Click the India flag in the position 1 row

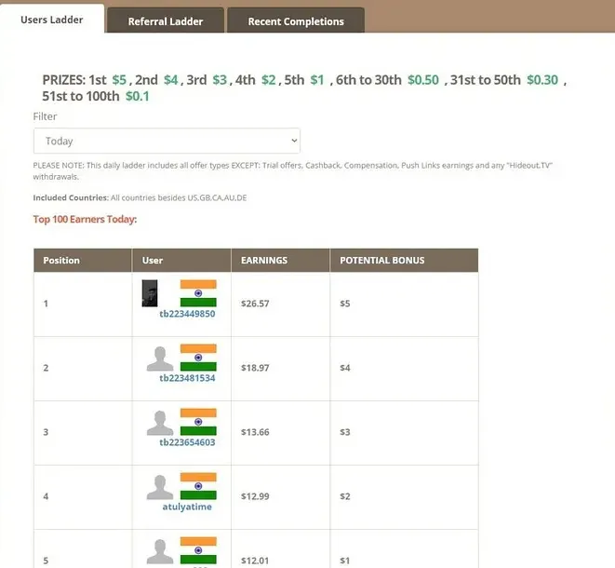[198, 293]
